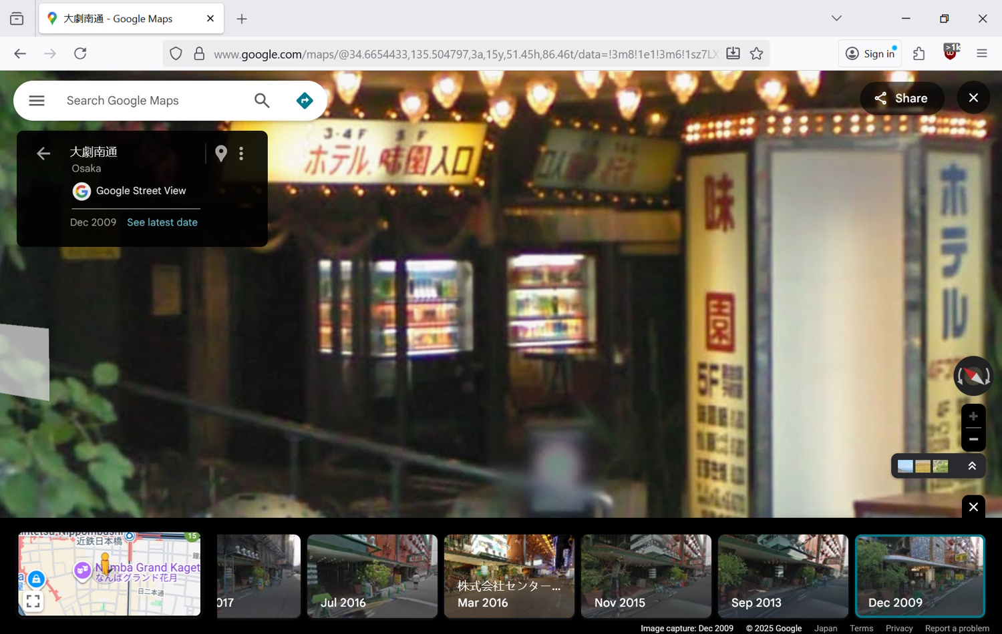Open the Google Maps hamburger menu

click(37, 101)
